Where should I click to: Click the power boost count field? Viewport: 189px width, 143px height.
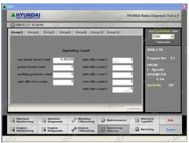pyautogui.click(x=63, y=68)
